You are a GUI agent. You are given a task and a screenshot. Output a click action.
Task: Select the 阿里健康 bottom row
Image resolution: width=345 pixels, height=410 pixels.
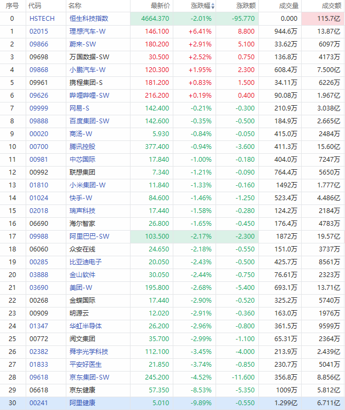[x=172, y=403]
